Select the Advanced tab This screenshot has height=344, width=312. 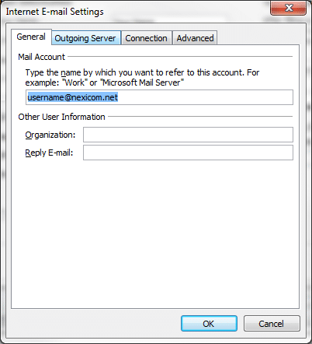pyautogui.click(x=195, y=38)
